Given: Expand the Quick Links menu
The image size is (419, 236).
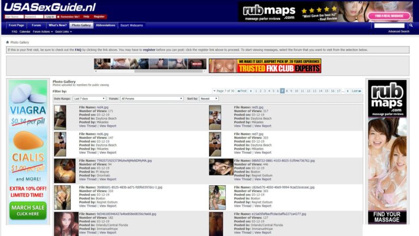Looking at the screenshot, I should coord(63,32).
